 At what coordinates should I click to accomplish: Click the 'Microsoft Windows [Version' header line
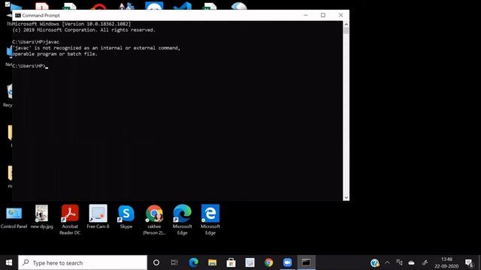coord(71,24)
